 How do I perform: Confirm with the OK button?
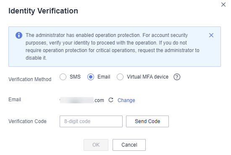[x=96, y=145]
